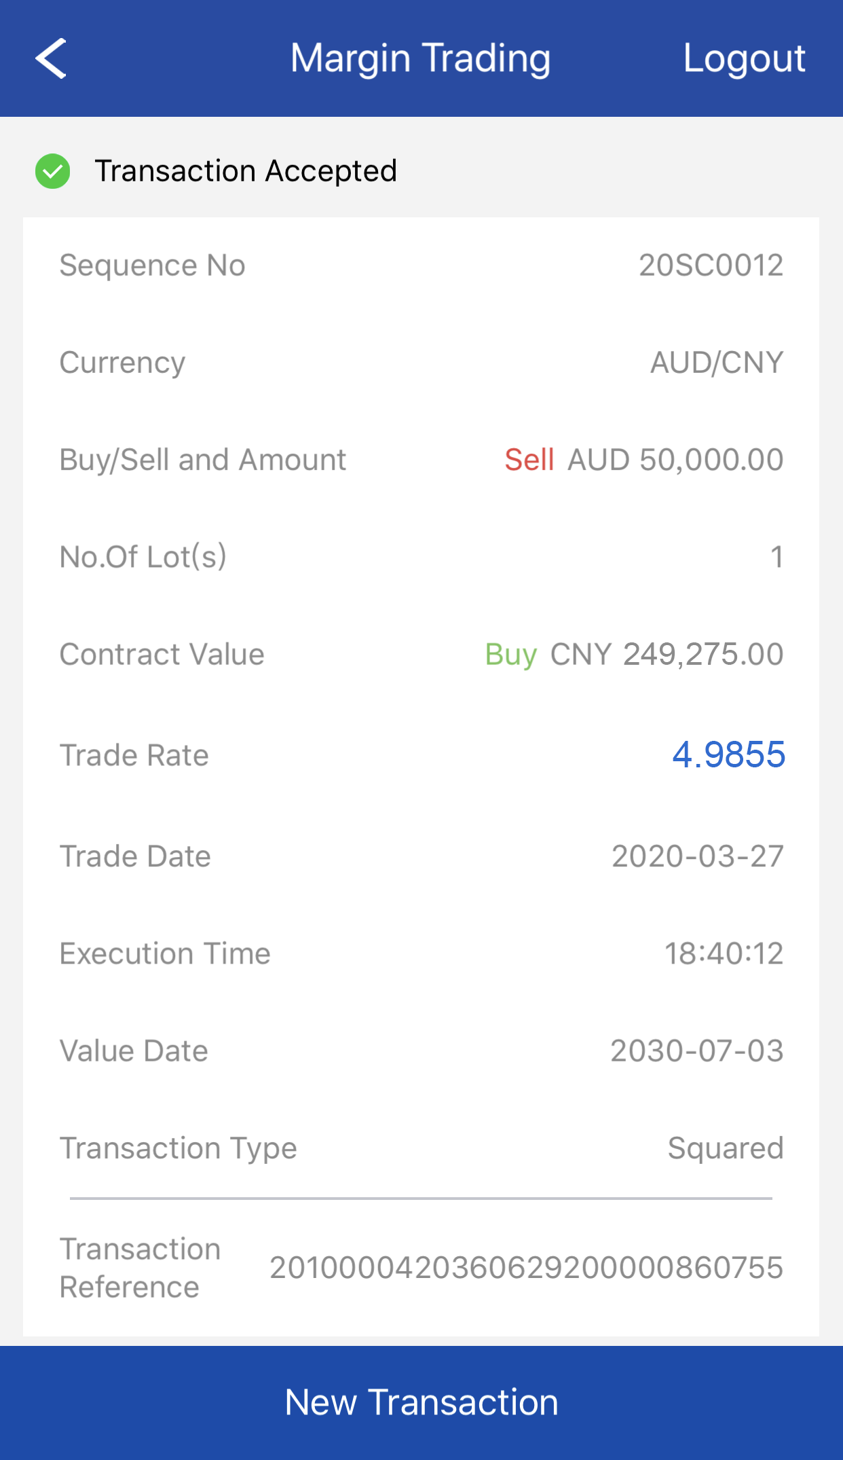Select the execution time 18:40:12

[x=723, y=953]
